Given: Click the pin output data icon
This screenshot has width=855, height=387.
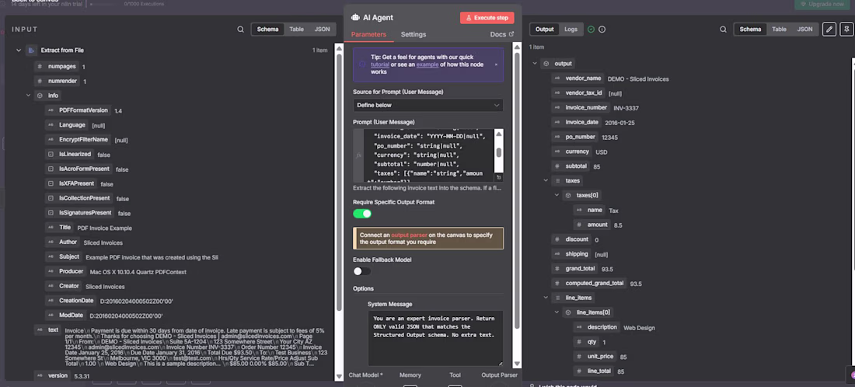Looking at the screenshot, I should pyautogui.click(x=846, y=30).
